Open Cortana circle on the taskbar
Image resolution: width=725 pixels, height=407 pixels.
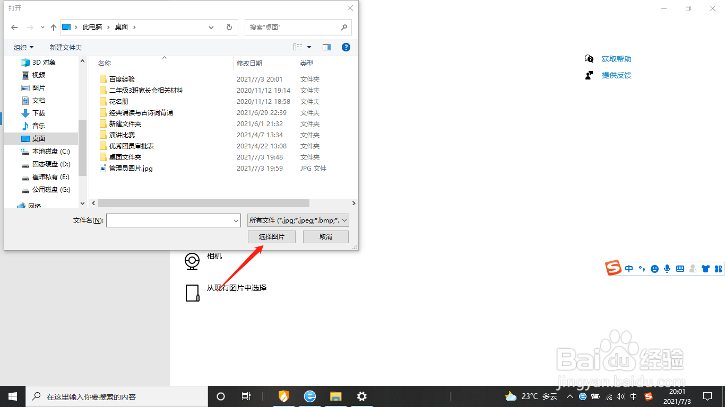(221, 396)
